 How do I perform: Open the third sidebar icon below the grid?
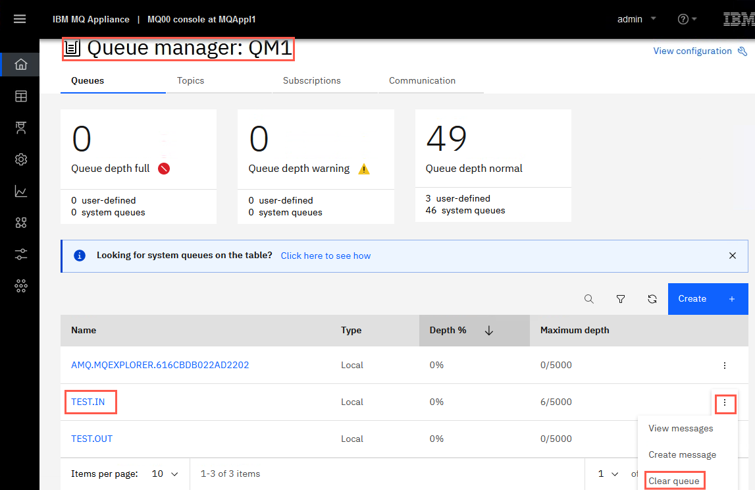click(x=20, y=128)
